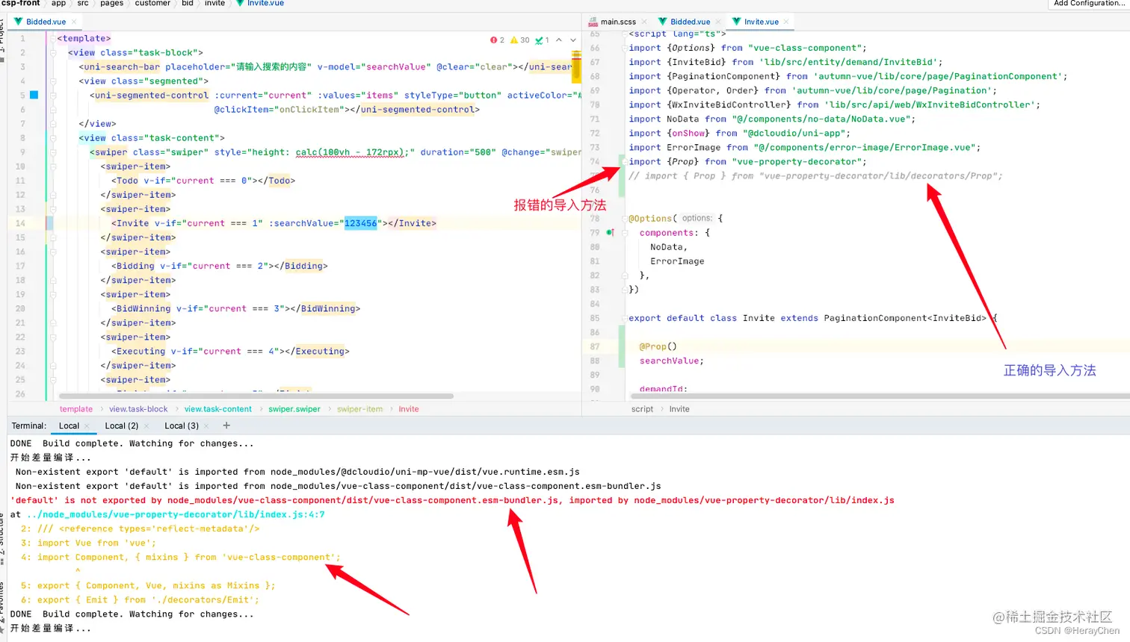The image size is (1130, 642).
Task: Open a new terminal session with plus icon
Action: (226, 426)
